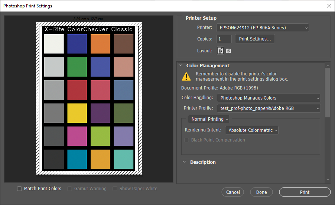Select portrait layout orientation icon
The image size is (335, 205).
click(220, 51)
